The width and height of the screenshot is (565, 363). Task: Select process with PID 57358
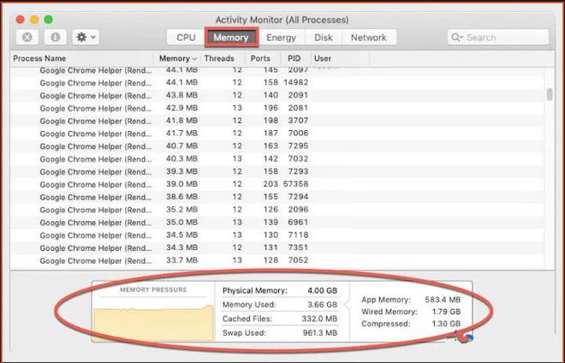pyautogui.click(x=277, y=184)
